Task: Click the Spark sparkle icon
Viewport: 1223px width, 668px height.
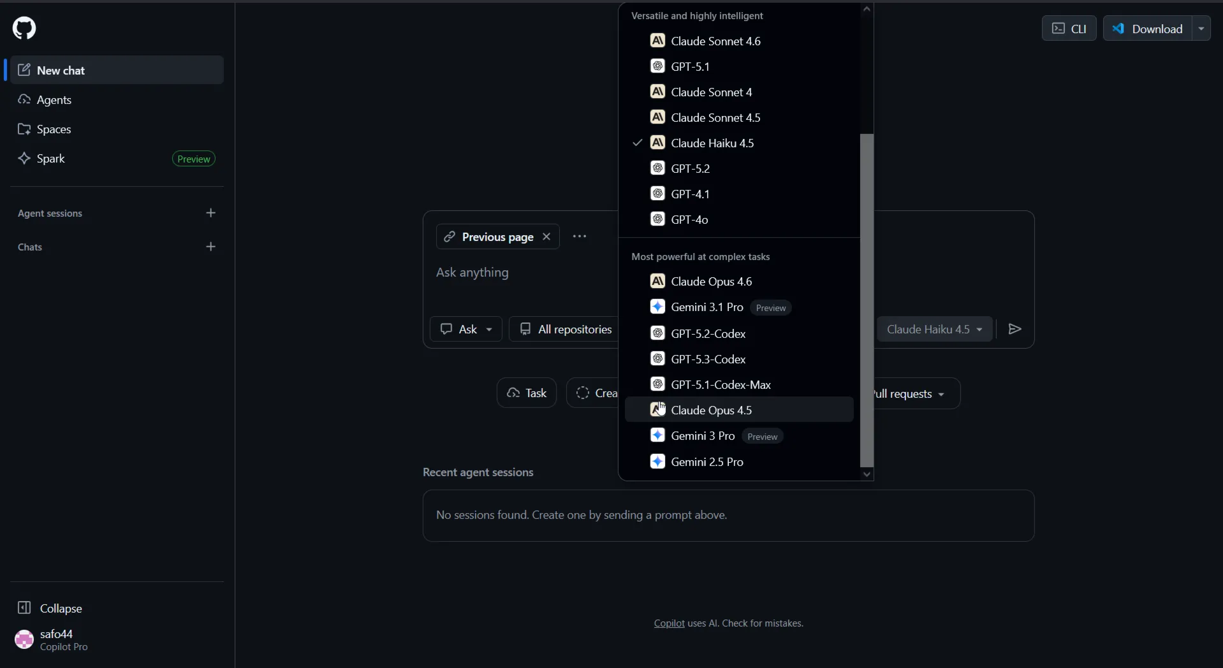Action: point(24,158)
